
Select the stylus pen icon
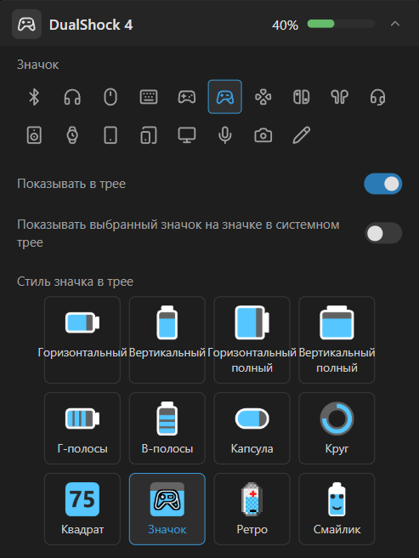[301, 135]
